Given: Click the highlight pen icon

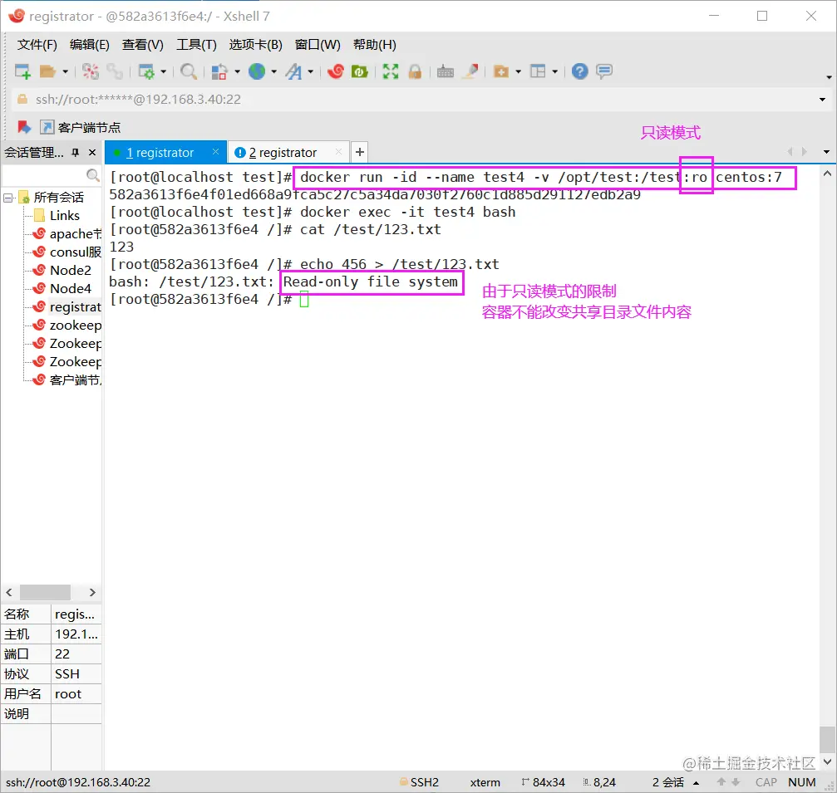Looking at the screenshot, I should point(470,71).
